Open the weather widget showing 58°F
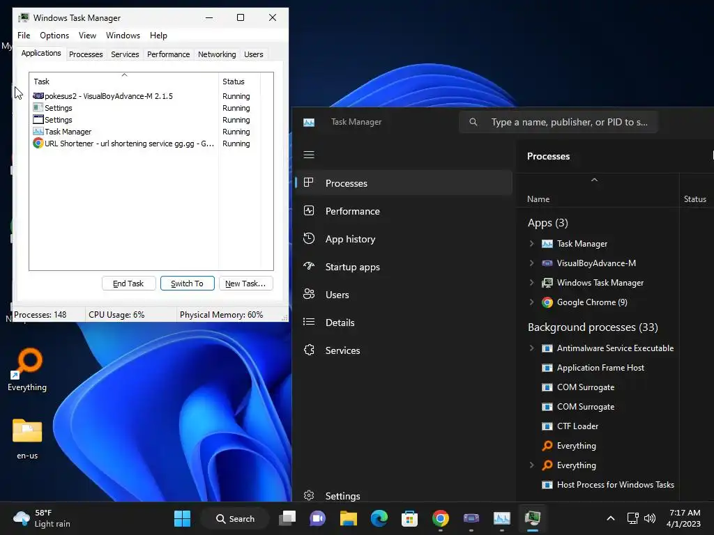 (x=42, y=518)
